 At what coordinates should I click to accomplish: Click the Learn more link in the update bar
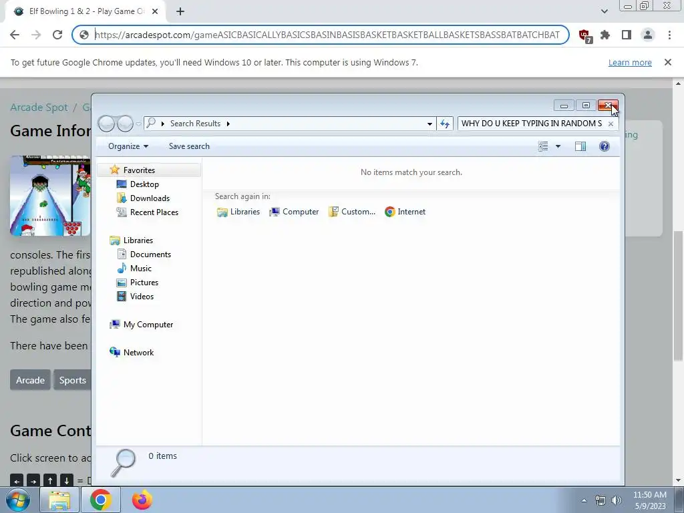click(x=630, y=62)
